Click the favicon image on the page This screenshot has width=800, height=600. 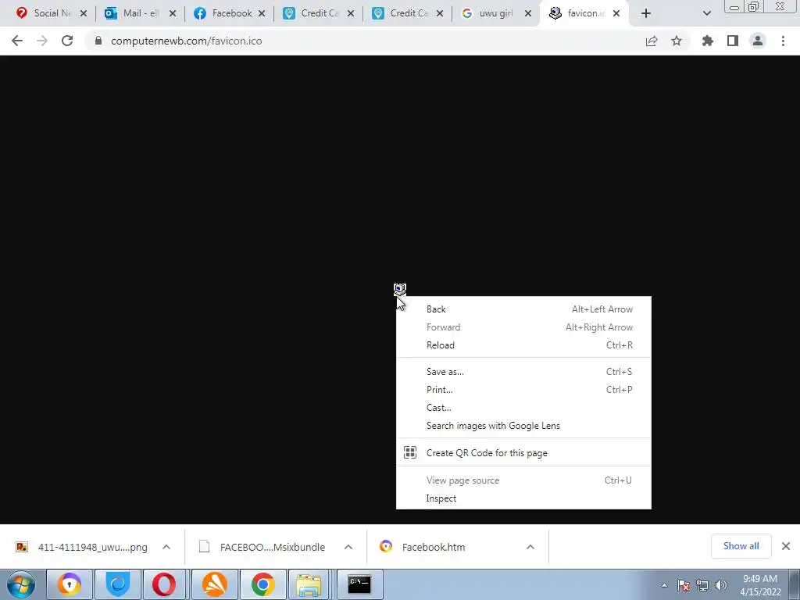(399, 289)
